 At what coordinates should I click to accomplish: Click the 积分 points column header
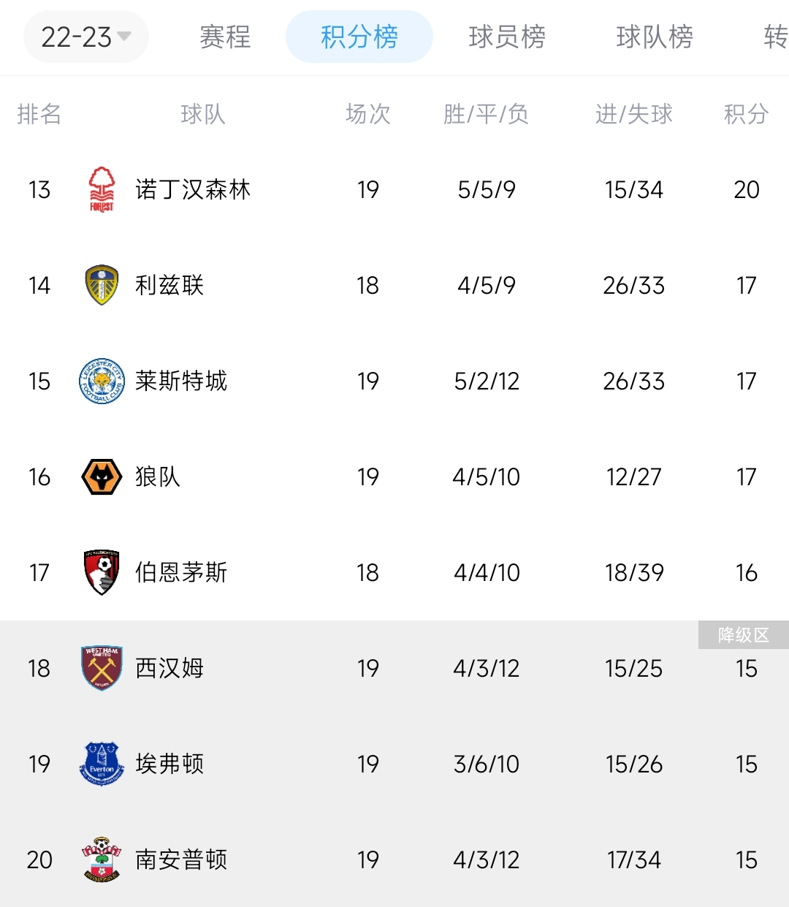(746, 114)
